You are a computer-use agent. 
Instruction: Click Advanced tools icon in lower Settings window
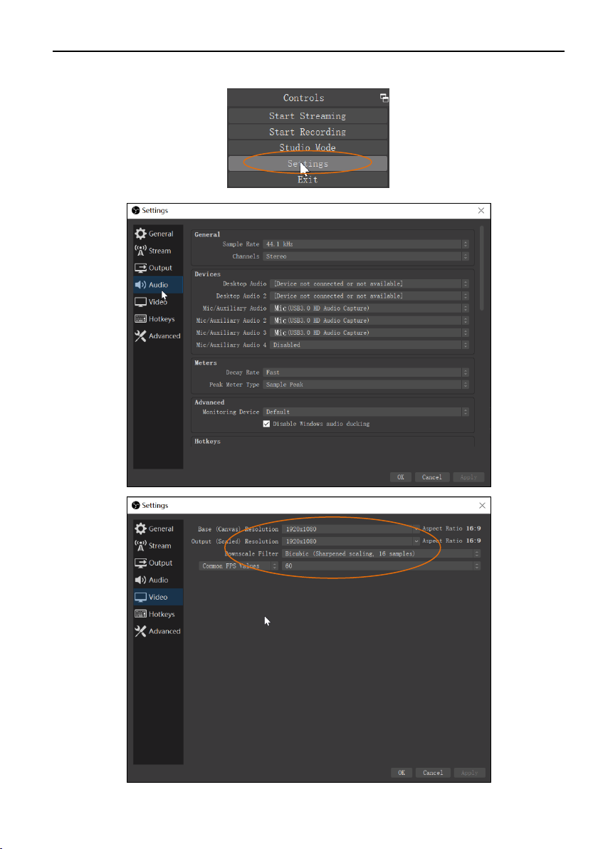141,631
